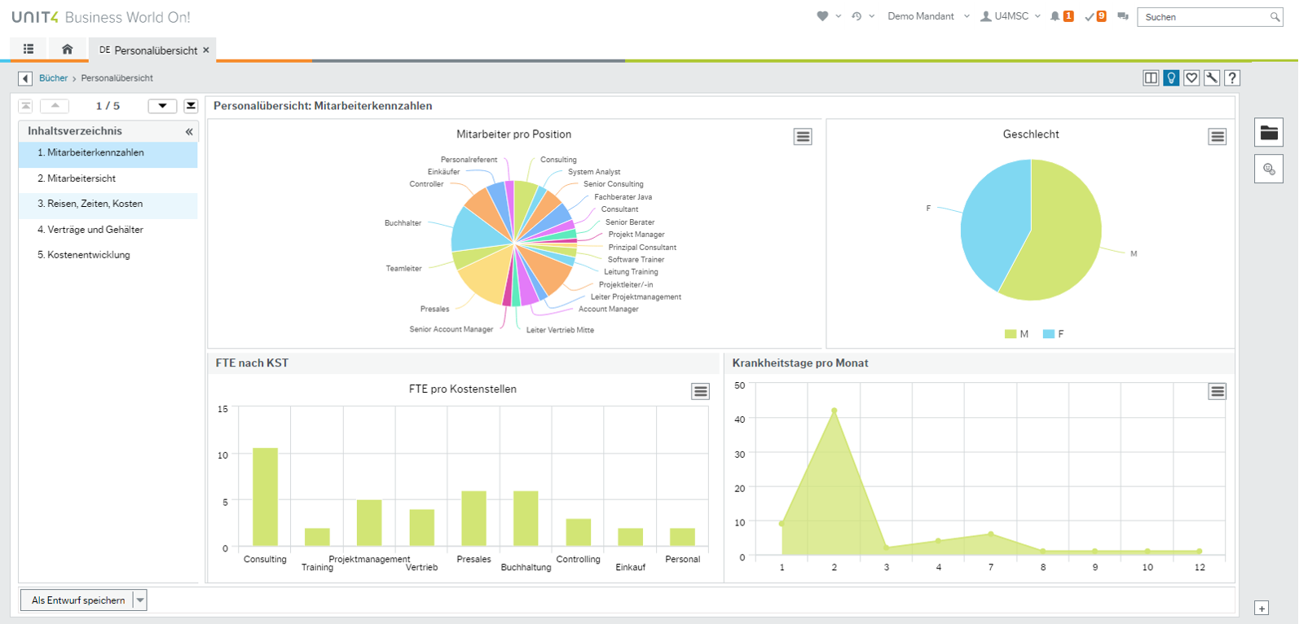Click the UNIT4 Business World logo
The height and width of the screenshot is (624, 1299).
100,17
